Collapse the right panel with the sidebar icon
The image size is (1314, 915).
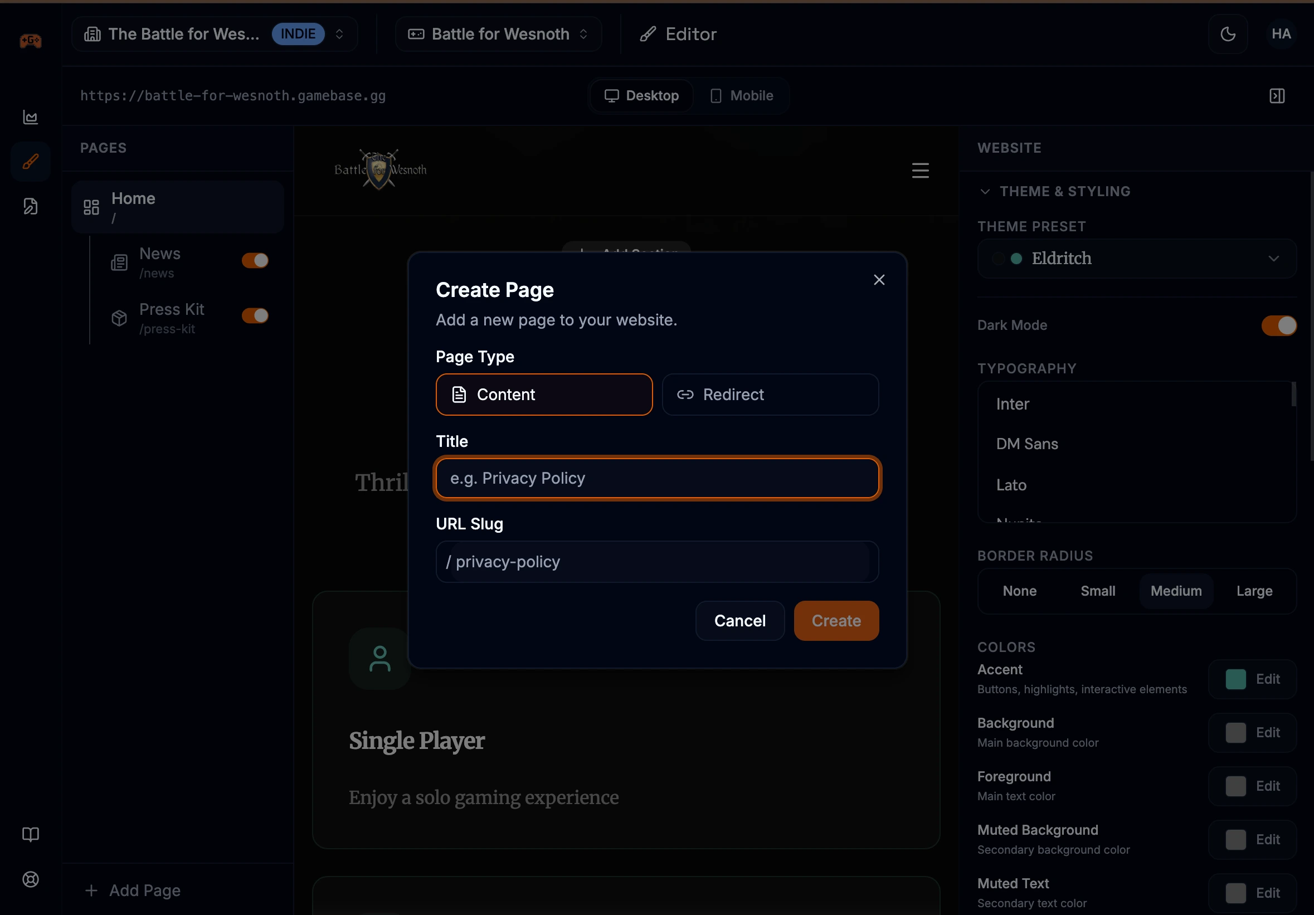[x=1277, y=95]
